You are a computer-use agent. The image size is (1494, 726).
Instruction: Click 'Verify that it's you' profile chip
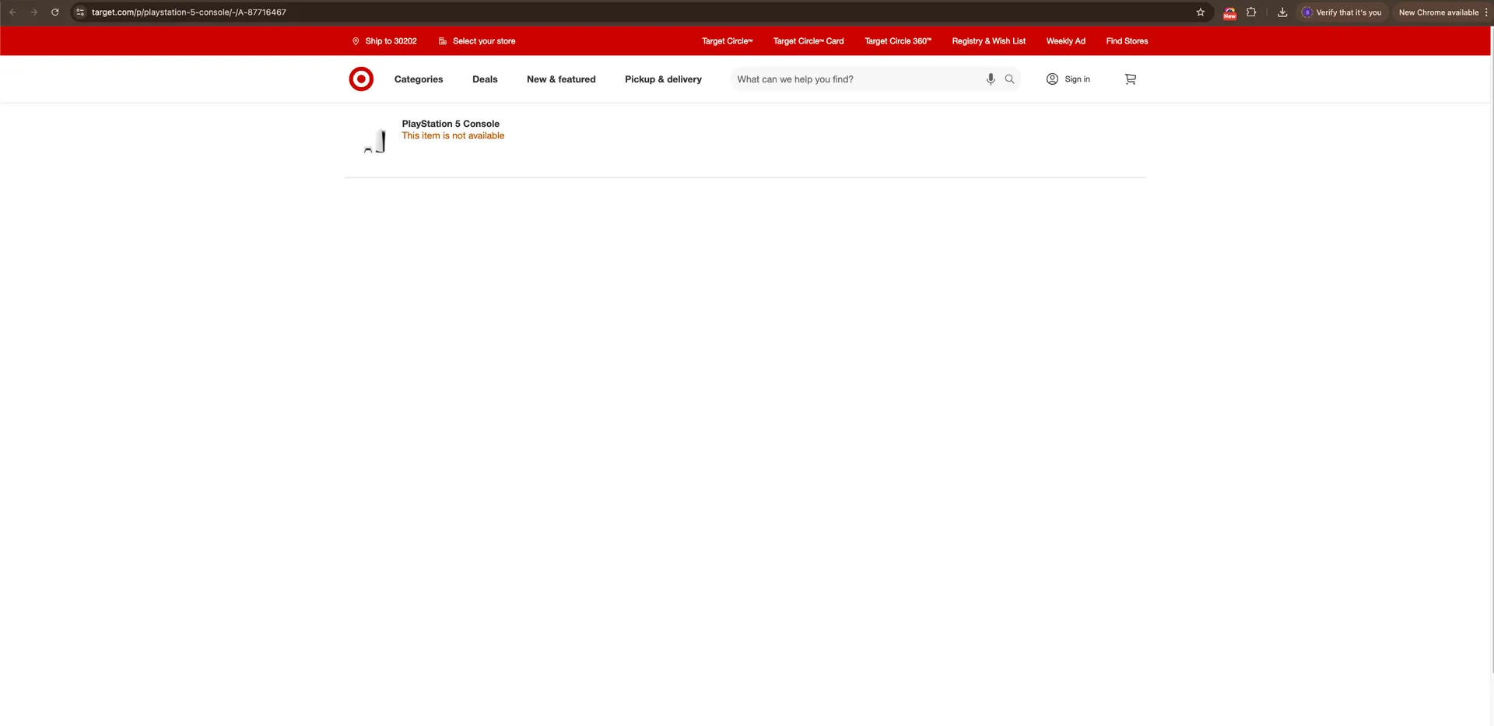coord(1342,12)
